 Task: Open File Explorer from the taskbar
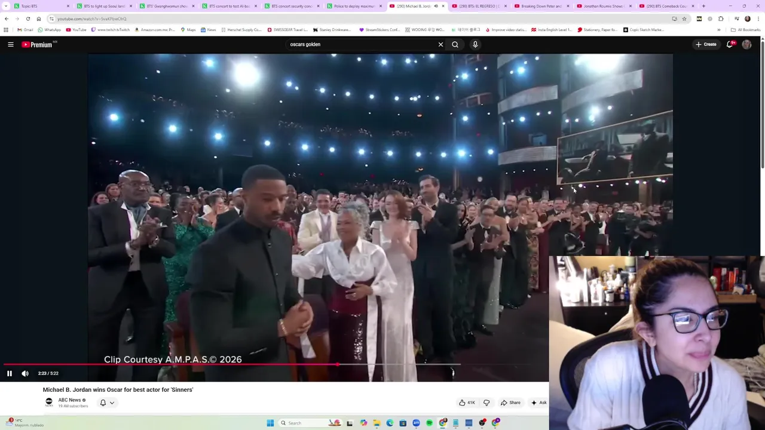tap(377, 423)
